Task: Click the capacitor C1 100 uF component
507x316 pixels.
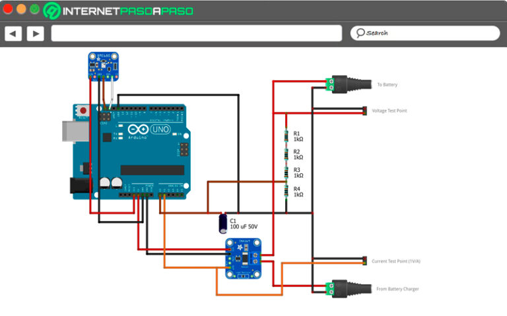Action: pos(224,222)
